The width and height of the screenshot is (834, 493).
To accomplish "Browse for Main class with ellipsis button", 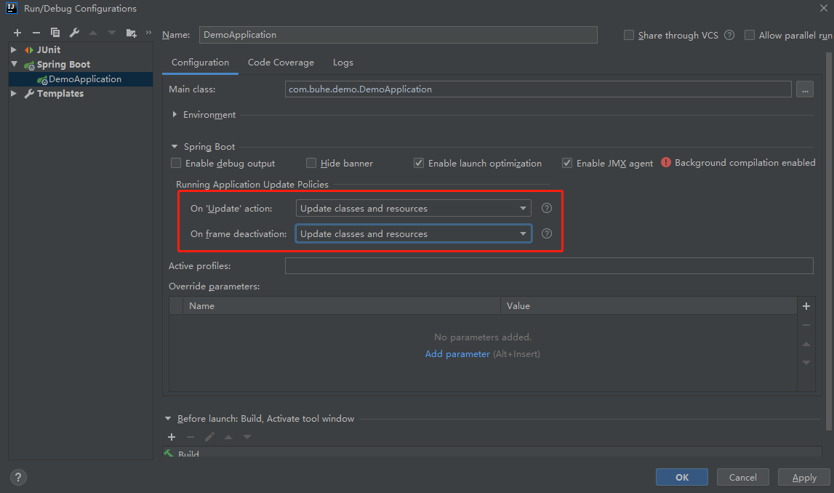I will [x=805, y=89].
